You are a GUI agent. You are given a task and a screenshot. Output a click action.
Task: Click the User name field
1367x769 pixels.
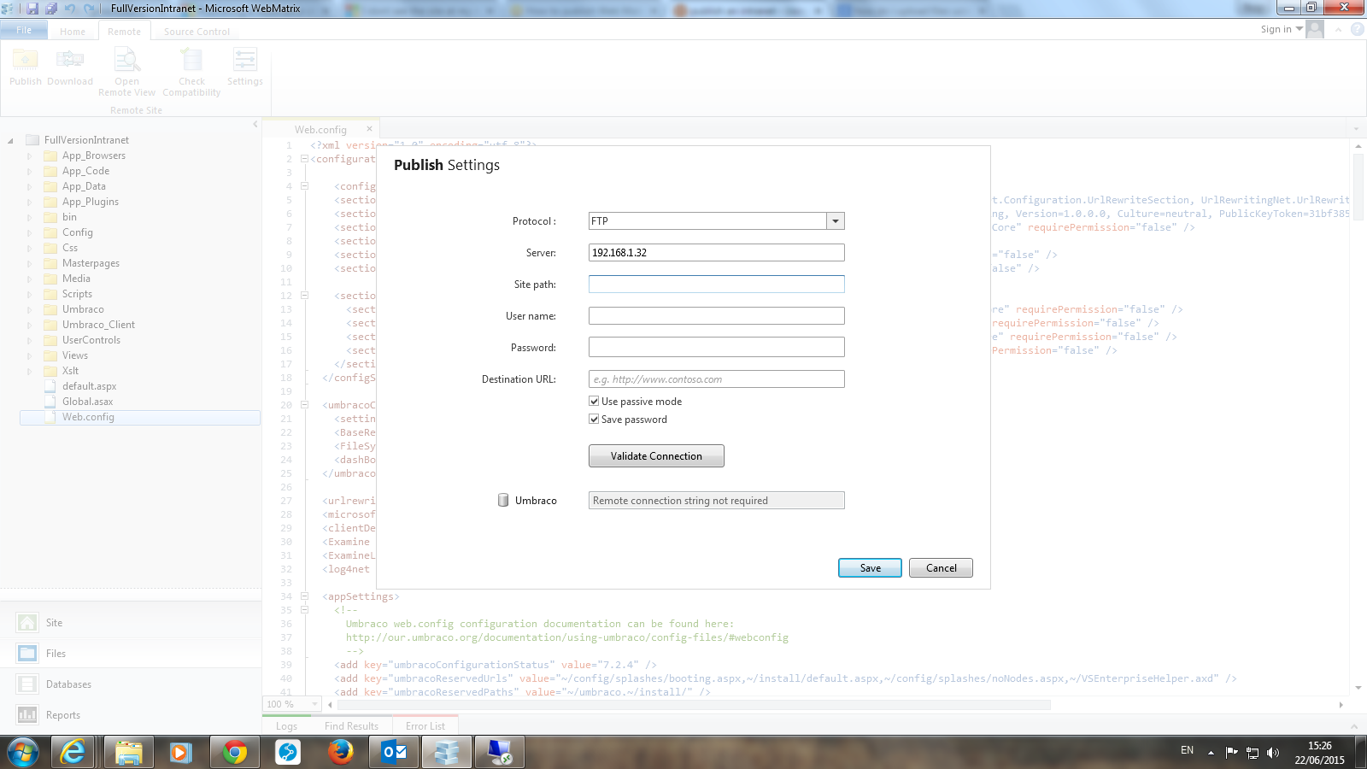[x=717, y=316]
